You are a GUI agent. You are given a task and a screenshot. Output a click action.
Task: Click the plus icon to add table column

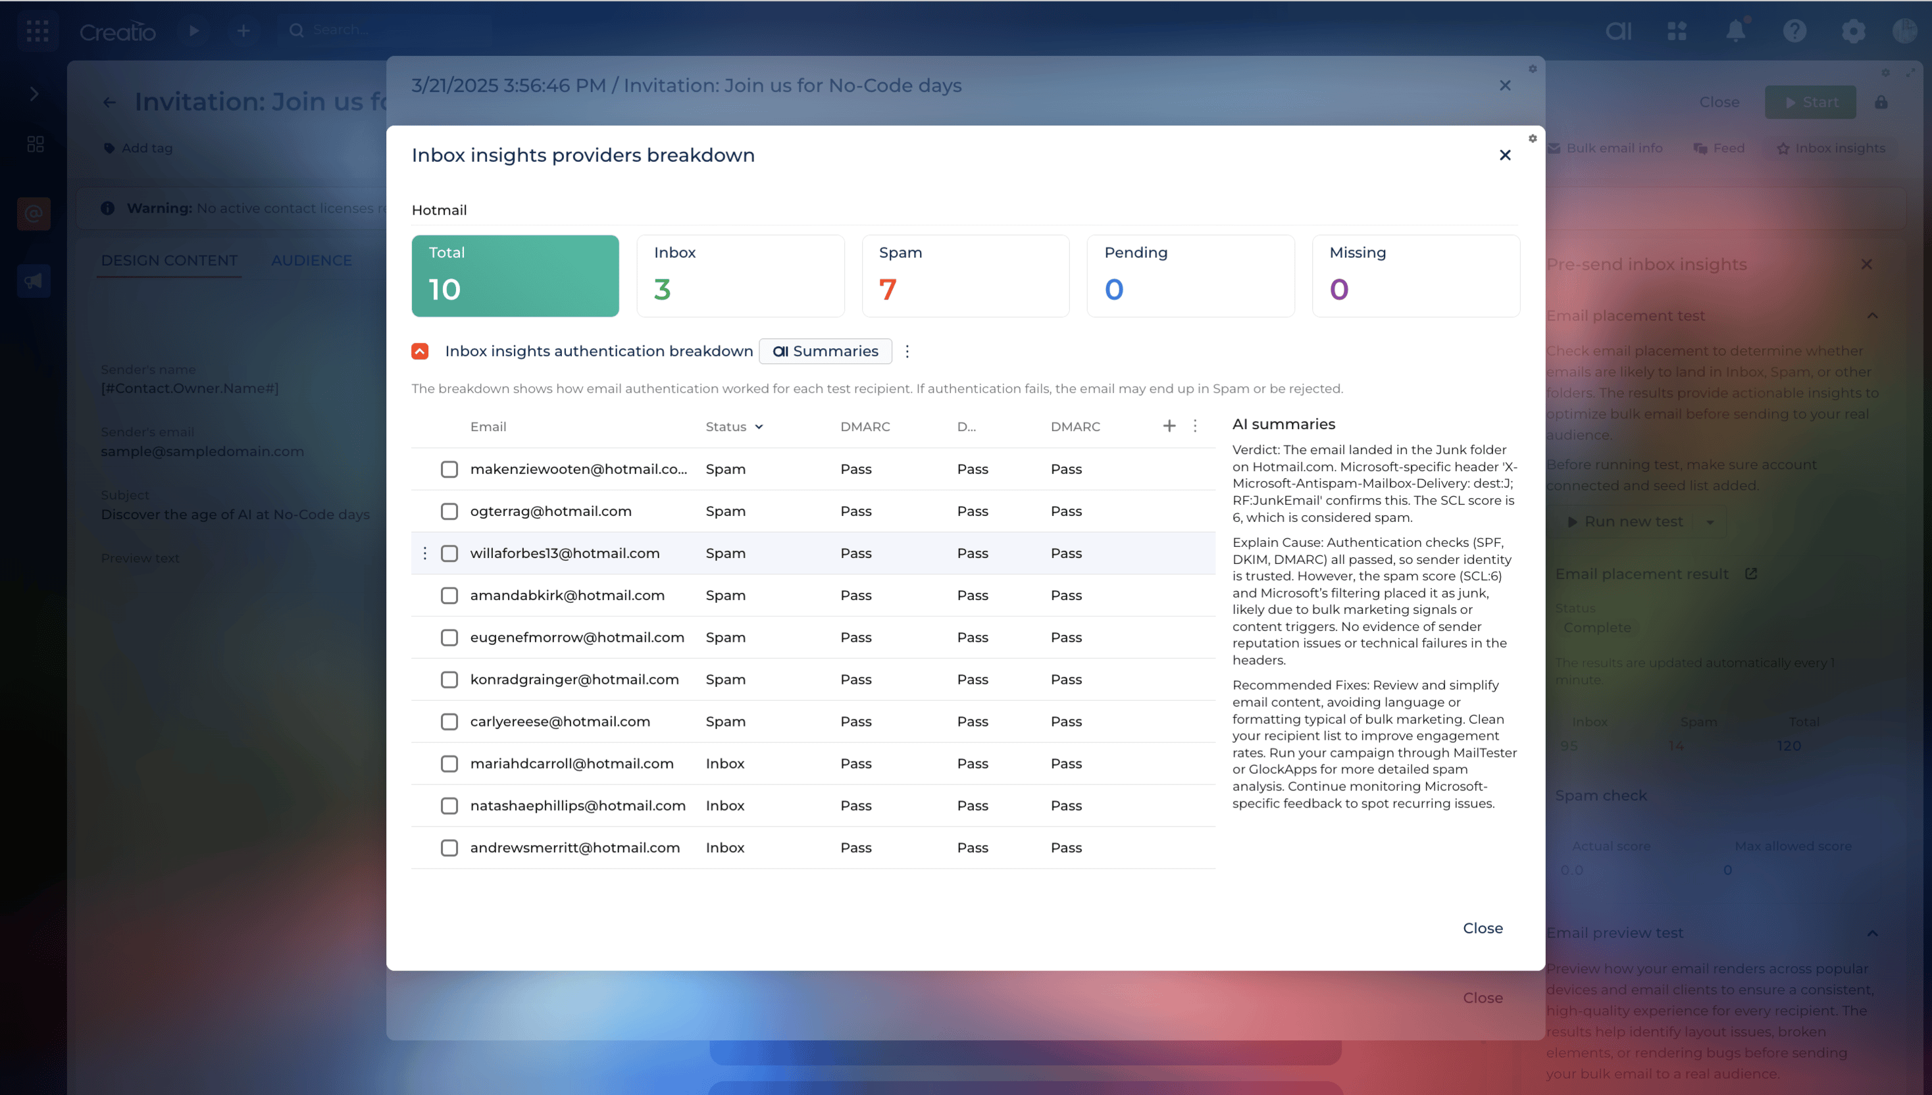pos(1169,426)
